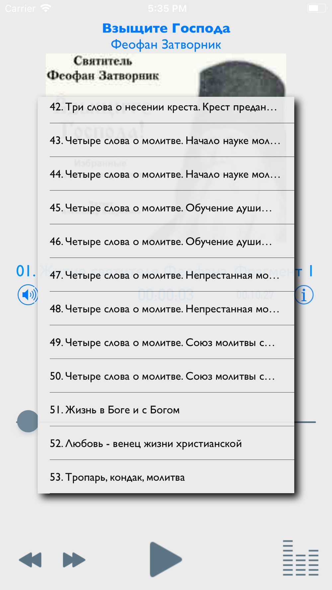Viewport: 332px width, 590px height.
Task: Choose track 44. Четыре слова о молитве
Action: (166, 174)
